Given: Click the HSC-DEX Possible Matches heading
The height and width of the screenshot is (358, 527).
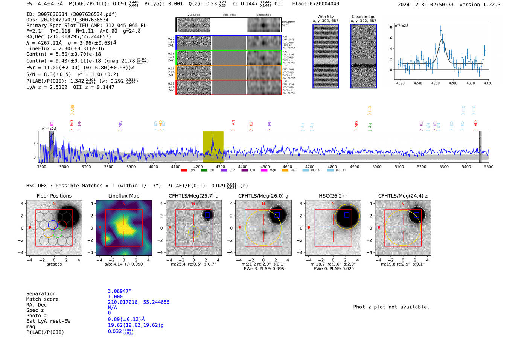Looking at the screenshot, I should point(94,186).
